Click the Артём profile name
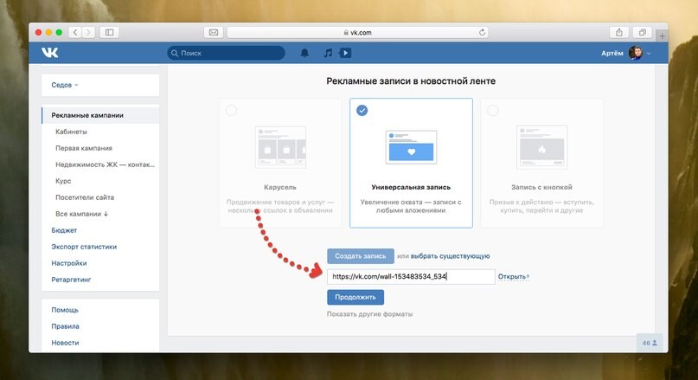 click(x=612, y=53)
